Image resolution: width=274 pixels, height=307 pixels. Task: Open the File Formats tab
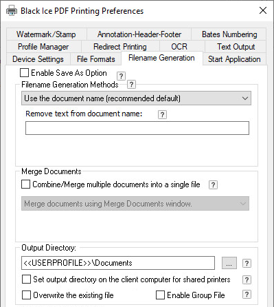(x=96, y=59)
